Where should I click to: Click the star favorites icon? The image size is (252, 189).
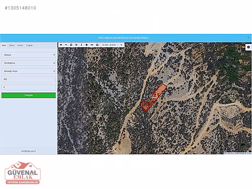click(x=86, y=45)
